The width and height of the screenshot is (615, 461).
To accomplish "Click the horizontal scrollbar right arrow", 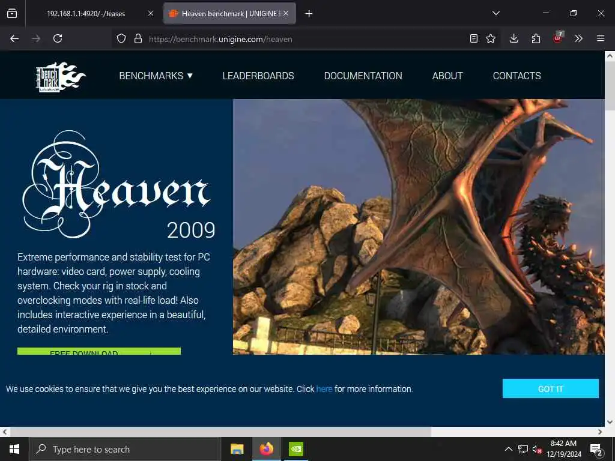I will pos(600,432).
